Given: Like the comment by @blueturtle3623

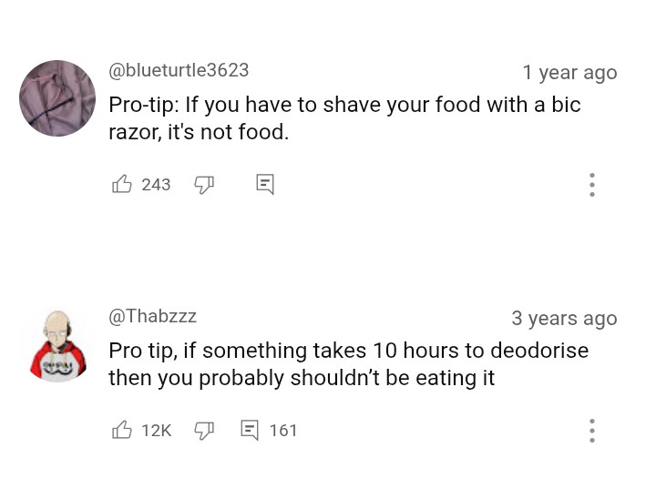Looking at the screenshot, I should coord(122,184).
